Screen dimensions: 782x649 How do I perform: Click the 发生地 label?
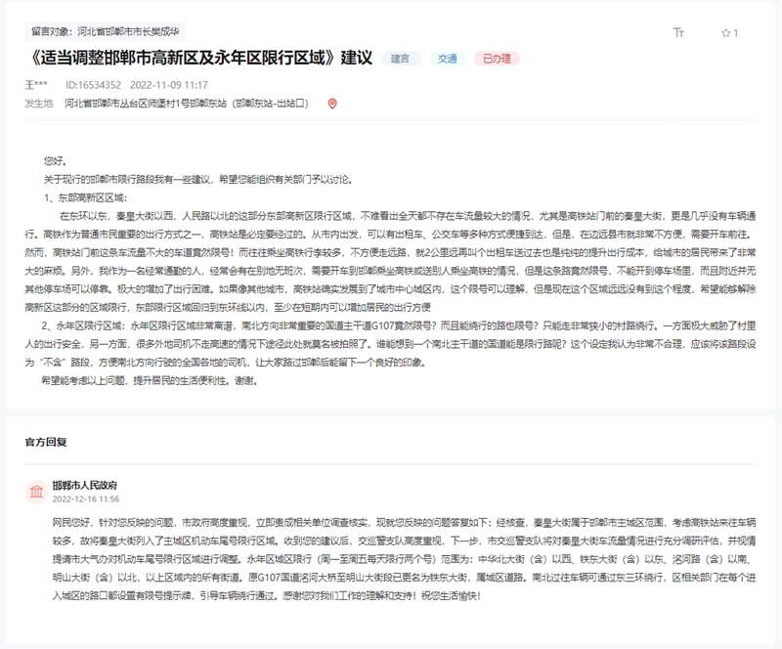(x=39, y=104)
